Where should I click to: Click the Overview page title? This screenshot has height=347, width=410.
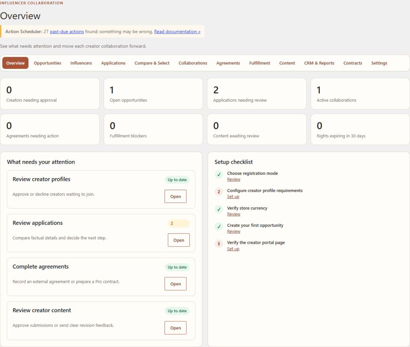click(x=20, y=16)
